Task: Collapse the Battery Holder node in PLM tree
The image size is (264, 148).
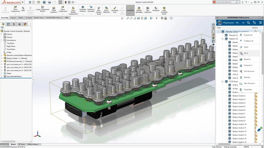Action: [222, 39]
